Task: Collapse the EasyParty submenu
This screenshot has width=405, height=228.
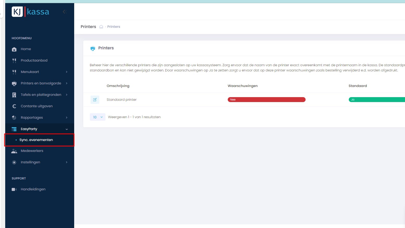Action: click(x=67, y=129)
